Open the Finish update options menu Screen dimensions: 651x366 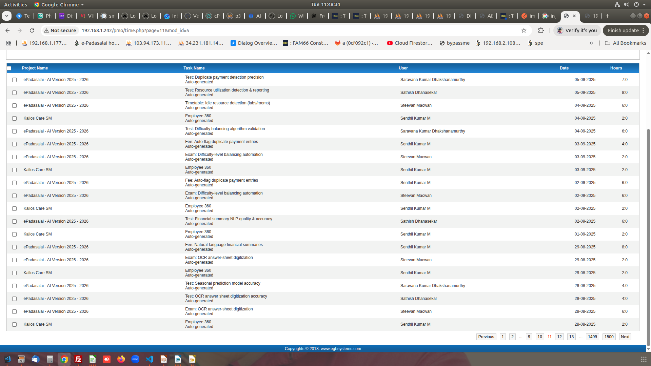(x=643, y=30)
